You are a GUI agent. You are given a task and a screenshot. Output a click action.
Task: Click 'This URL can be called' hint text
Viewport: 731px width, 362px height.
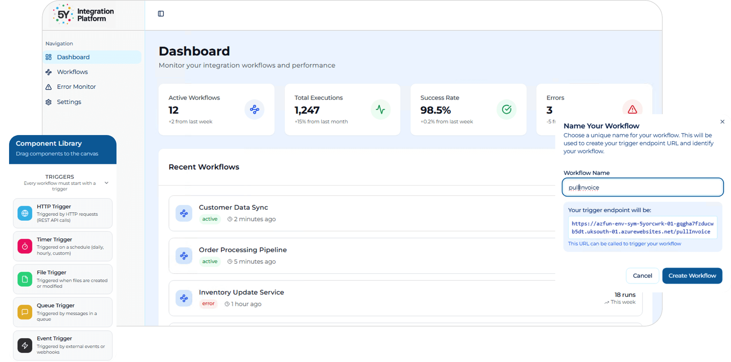pyautogui.click(x=624, y=244)
